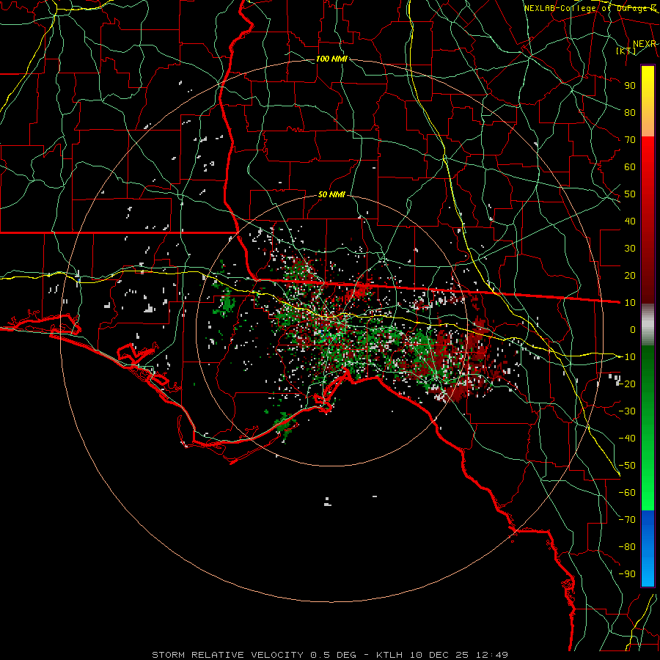Click the 100 NMI range ring label
The height and width of the screenshot is (660, 660).
331,59
